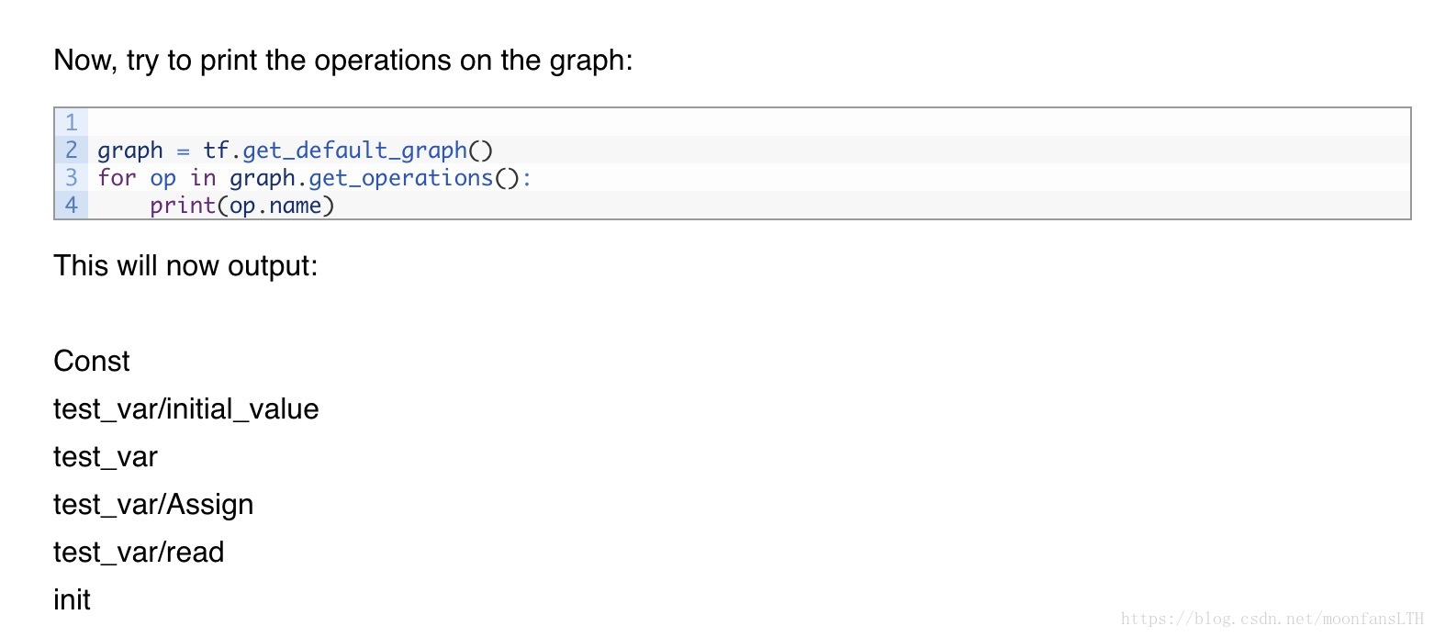Click the 'Now, try to print' heading sentence

(343, 61)
